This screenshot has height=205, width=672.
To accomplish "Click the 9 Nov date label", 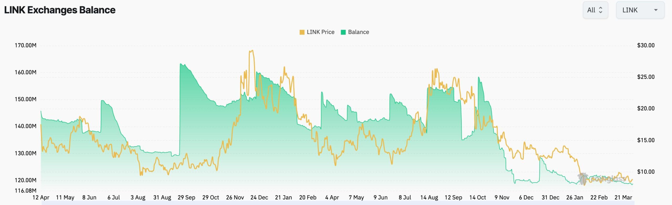I will 502,197.
